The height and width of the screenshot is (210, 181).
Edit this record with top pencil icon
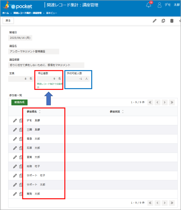(x=155, y=21)
